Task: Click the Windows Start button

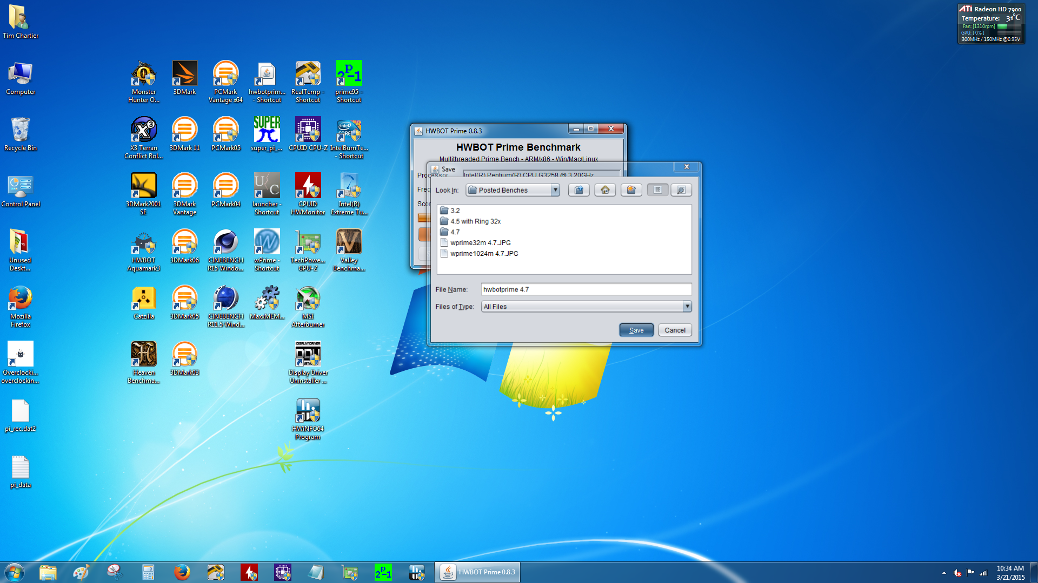Action: point(14,572)
